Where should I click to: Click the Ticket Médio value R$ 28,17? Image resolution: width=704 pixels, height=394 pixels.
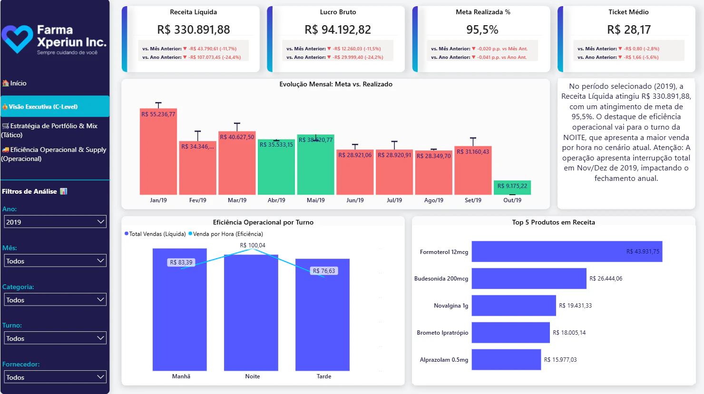coord(629,29)
